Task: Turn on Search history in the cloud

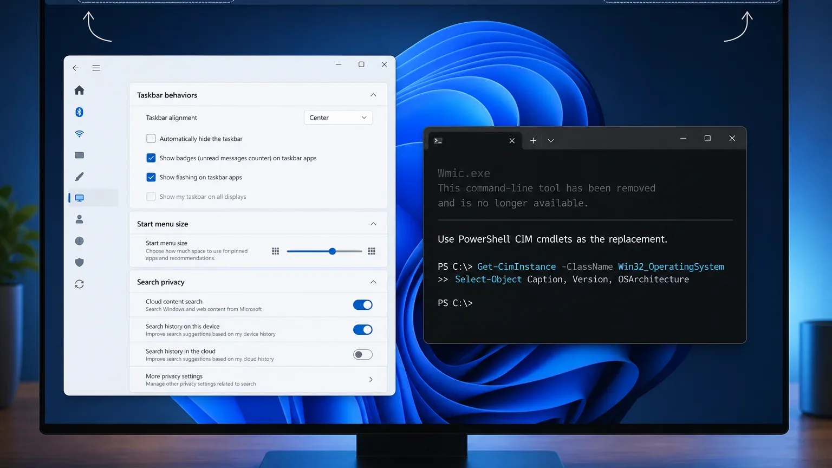Action: pos(363,355)
